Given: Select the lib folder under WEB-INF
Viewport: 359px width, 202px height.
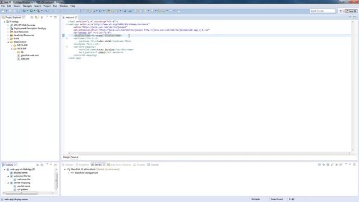Looking at the screenshot, I should coord(22,52).
